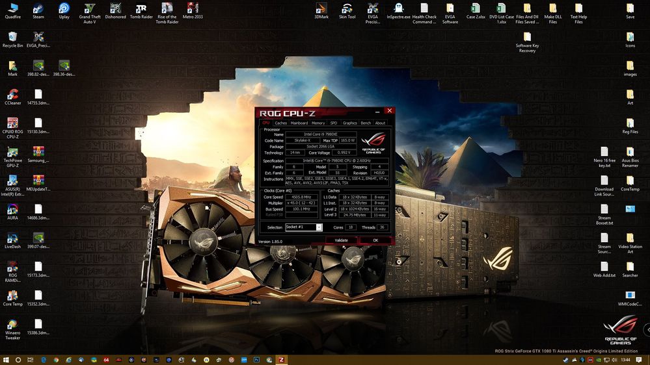650x365 pixels.
Task: Select the Dishonored desktop icon
Action: coord(115,11)
